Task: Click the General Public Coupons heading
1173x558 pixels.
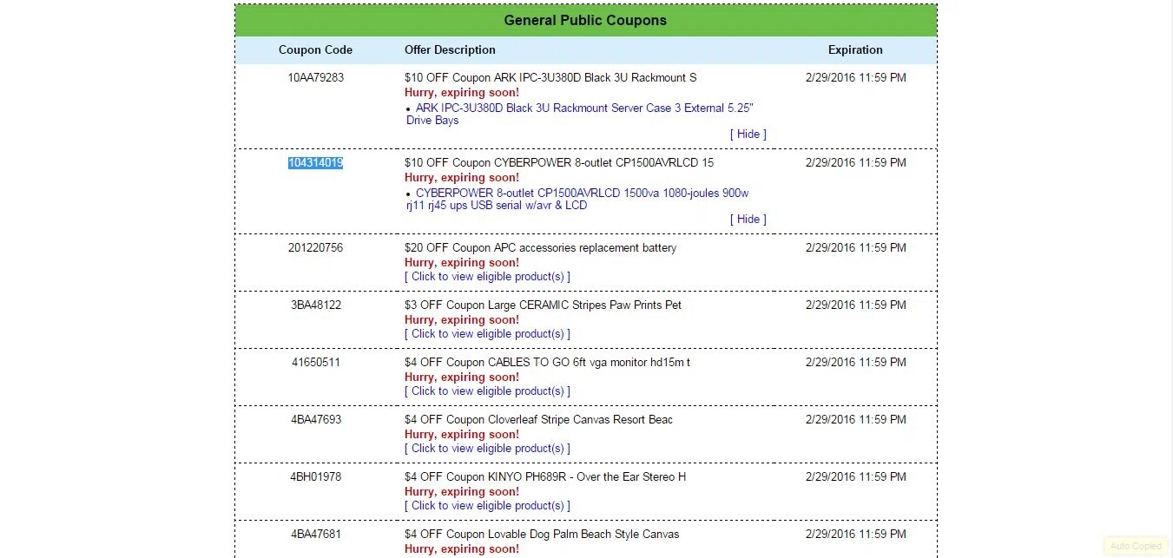Action: click(586, 20)
